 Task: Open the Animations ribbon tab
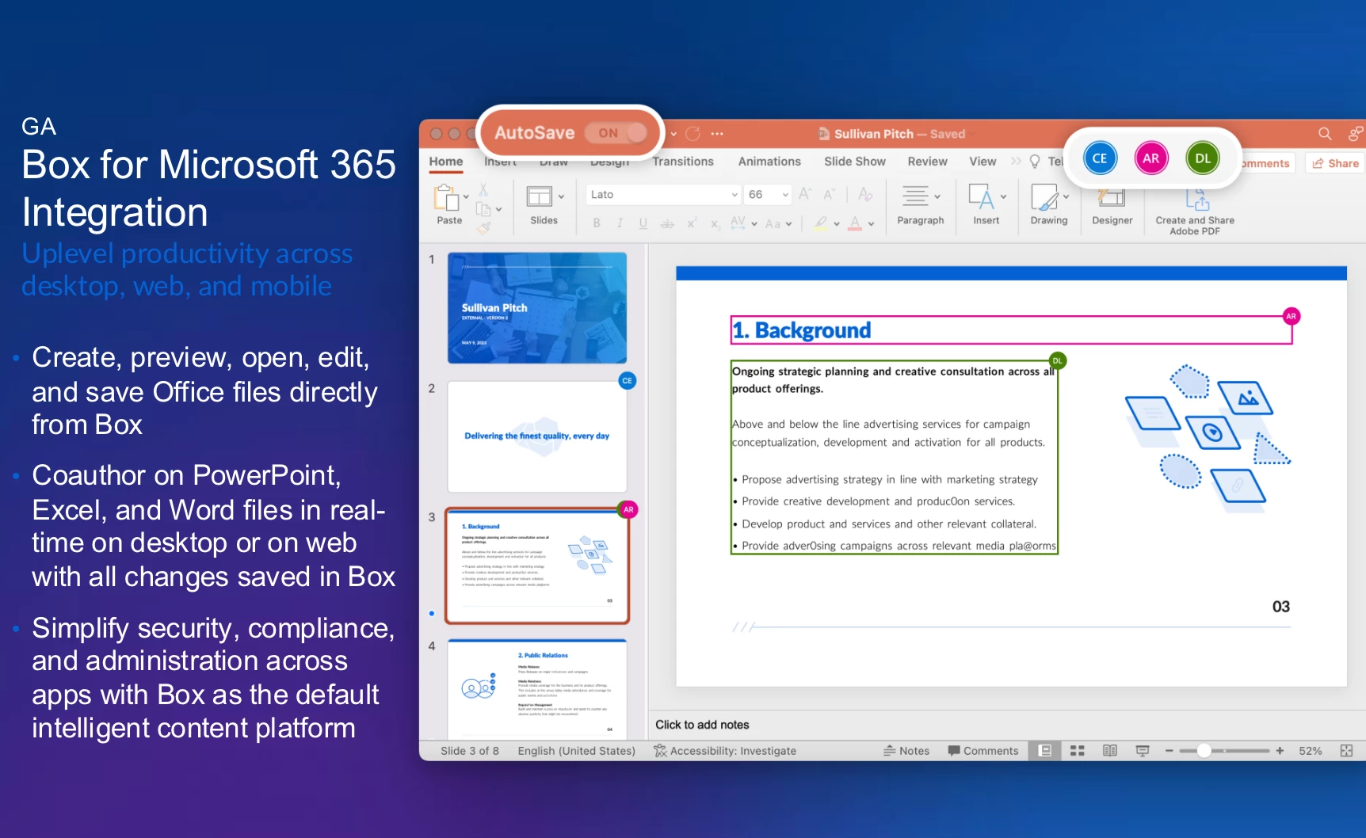[x=769, y=162]
